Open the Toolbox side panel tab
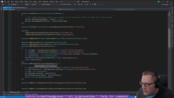 click(1, 9)
